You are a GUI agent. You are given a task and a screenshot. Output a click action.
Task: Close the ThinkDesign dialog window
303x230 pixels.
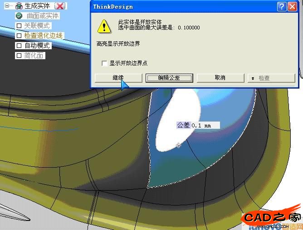(293, 6)
